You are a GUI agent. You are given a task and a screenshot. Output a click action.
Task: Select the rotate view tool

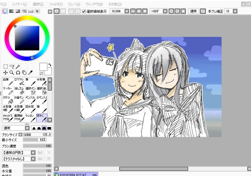18,73
